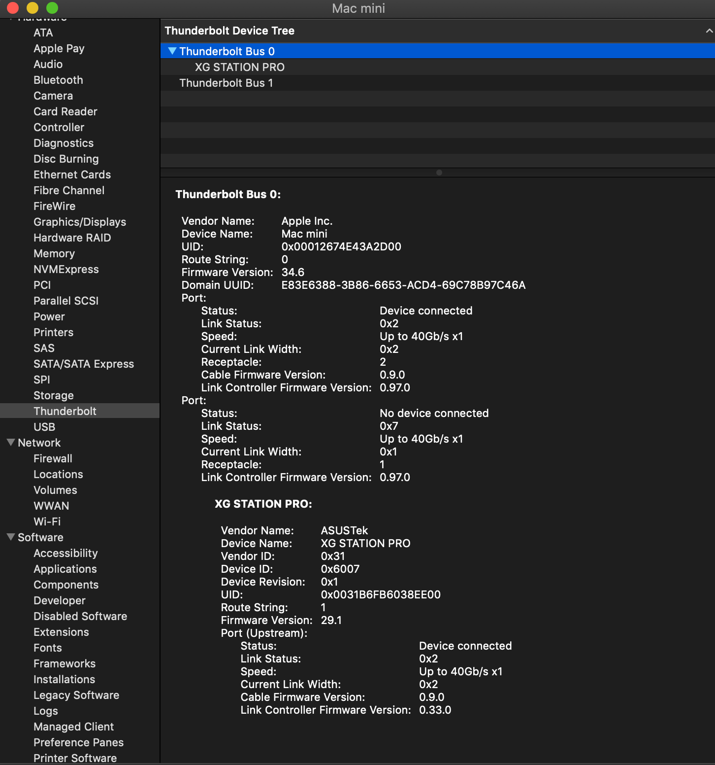The image size is (715, 765).
Task: Click the ASUSTek vendor name value
Action: pyautogui.click(x=344, y=530)
